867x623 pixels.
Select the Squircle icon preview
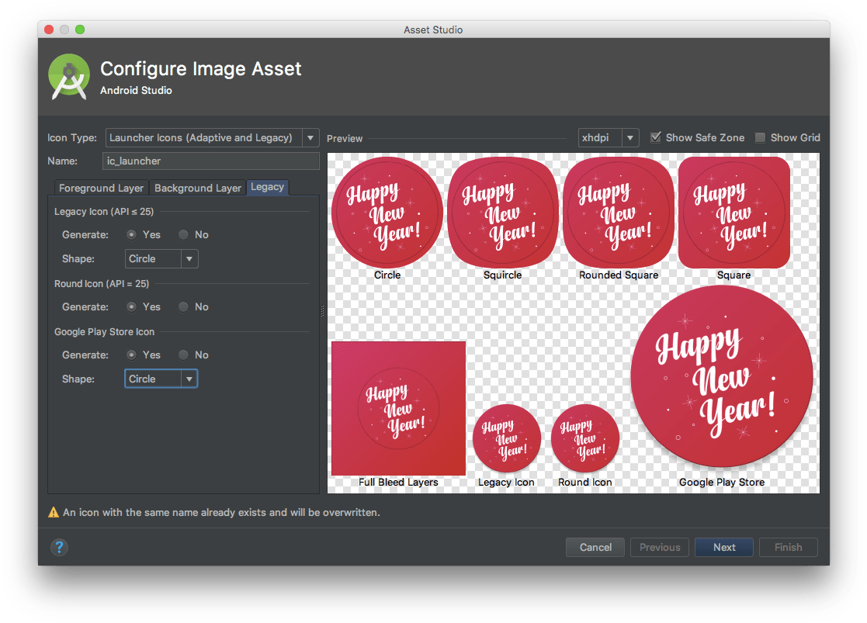[502, 212]
